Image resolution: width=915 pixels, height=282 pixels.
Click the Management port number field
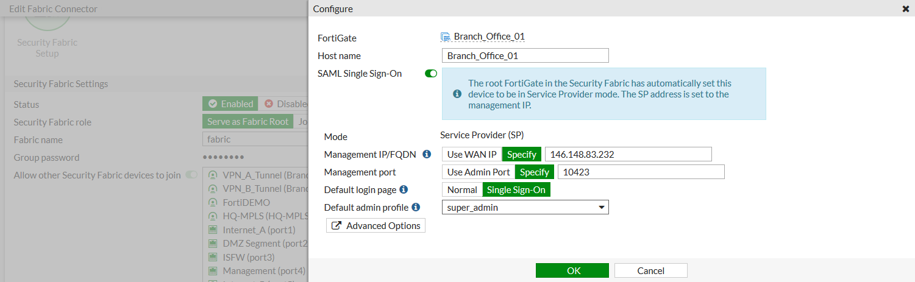[x=641, y=172]
